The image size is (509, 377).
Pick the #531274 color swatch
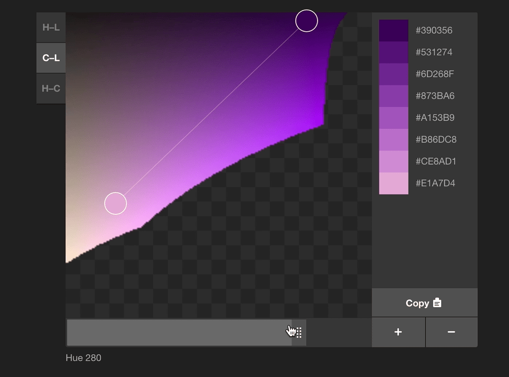tap(393, 52)
